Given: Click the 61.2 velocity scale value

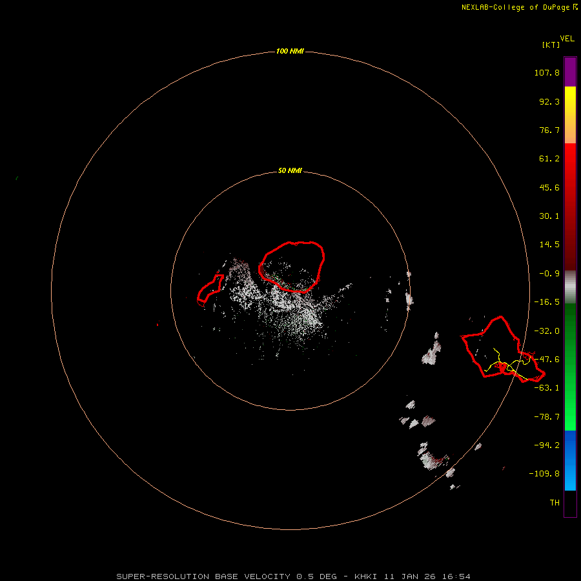Looking at the screenshot, I should [x=549, y=159].
